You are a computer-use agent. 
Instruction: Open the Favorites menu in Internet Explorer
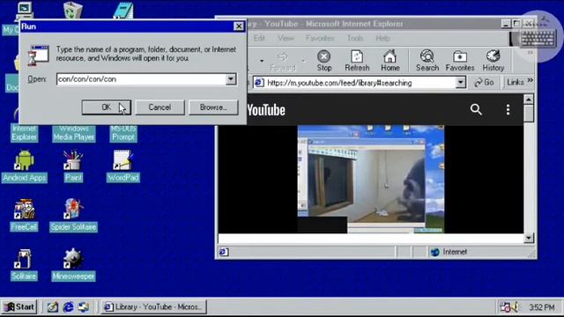click(x=320, y=38)
